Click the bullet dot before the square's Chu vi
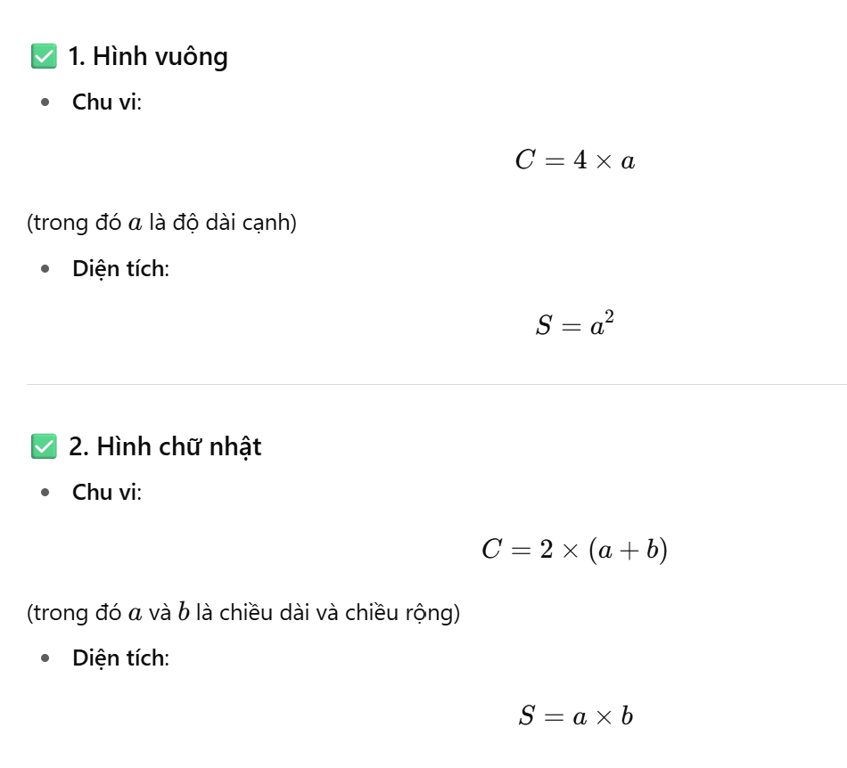The height and width of the screenshot is (768, 847). point(45,102)
